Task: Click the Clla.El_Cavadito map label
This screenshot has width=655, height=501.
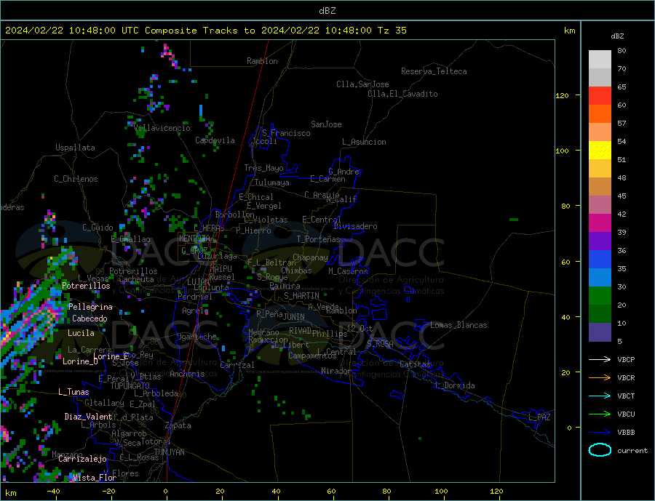Action: coord(402,94)
